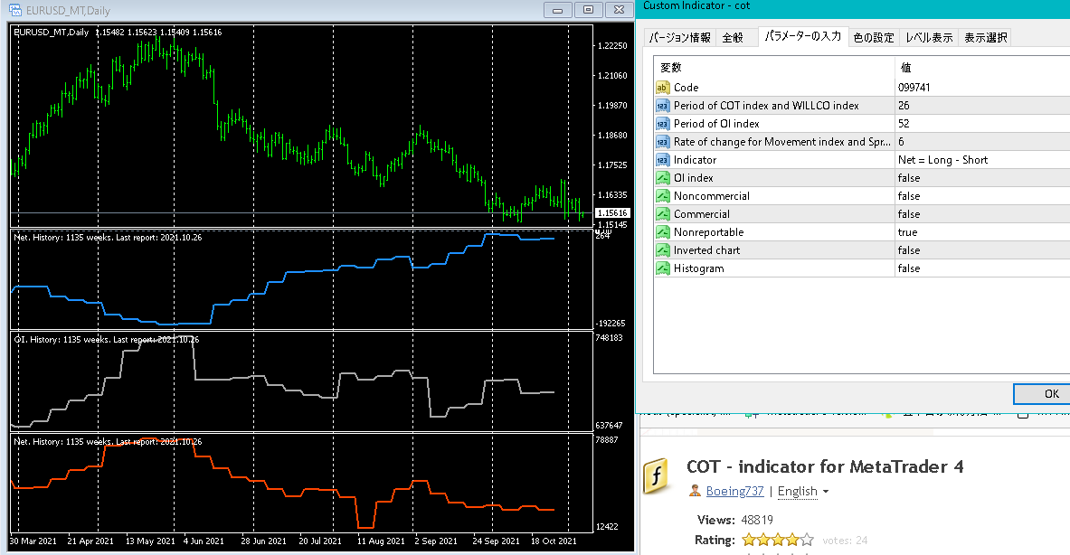
Task: Click the 1.22250 price scale label
Action: [612, 46]
